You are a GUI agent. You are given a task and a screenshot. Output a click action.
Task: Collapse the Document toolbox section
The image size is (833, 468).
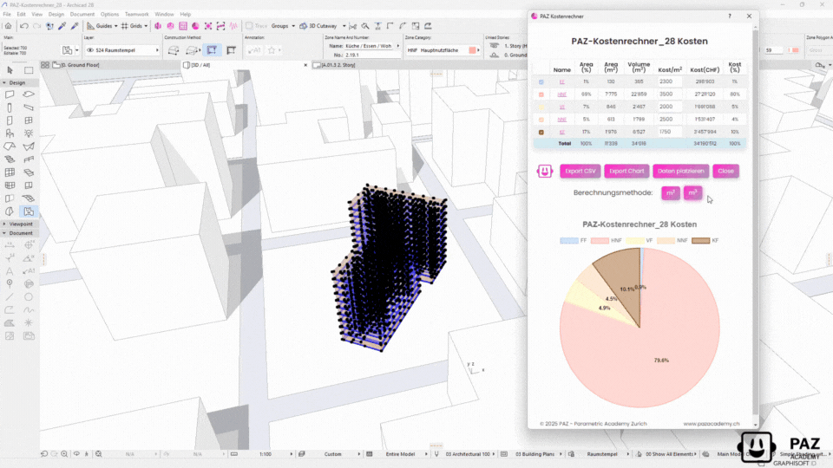point(4,233)
